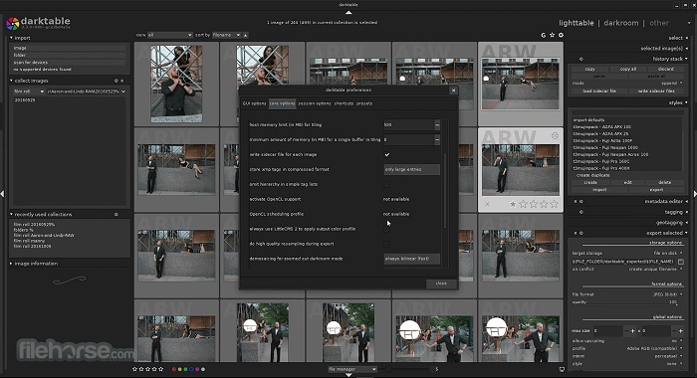This screenshot has width=697, height=378.
Task: Click the star overlay icon above thumbnails
Action: pyautogui.click(x=552, y=35)
